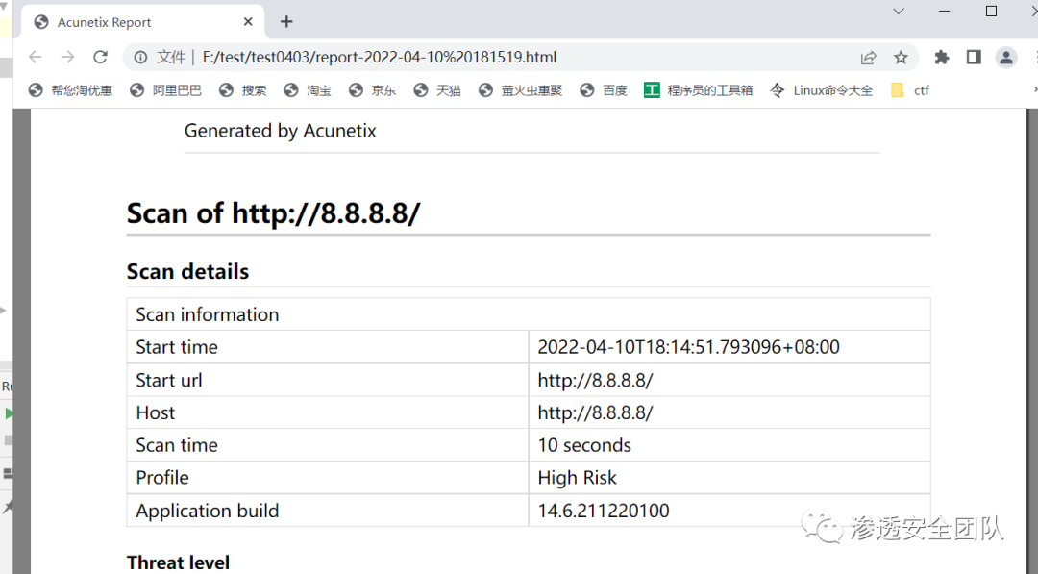Click the Profile label cell
This screenshot has height=574, width=1038.
coord(328,477)
